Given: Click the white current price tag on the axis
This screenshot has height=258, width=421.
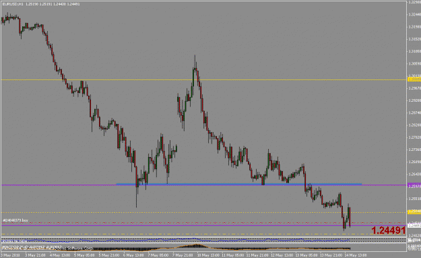Looking at the screenshot, I should click(x=414, y=226).
